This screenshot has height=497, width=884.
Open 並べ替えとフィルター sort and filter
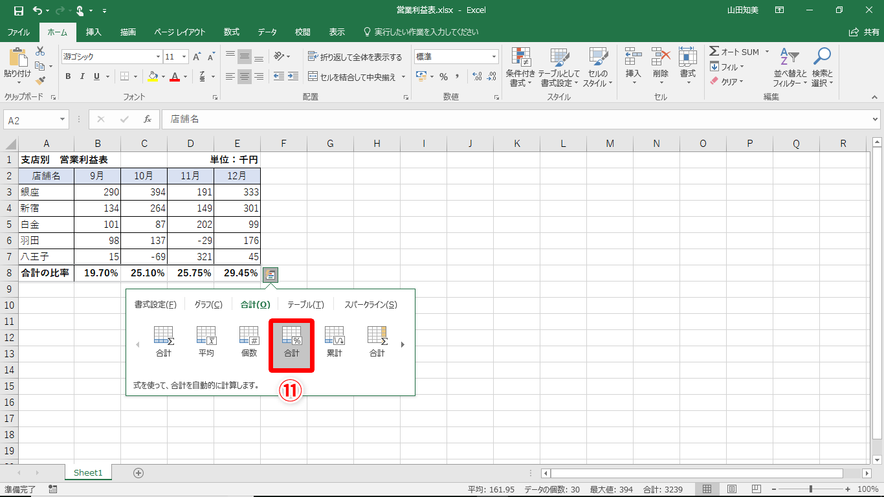pyautogui.click(x=791, y=67)
